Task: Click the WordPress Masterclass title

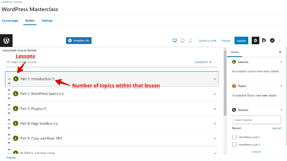Action: click(x=30, y=9)
